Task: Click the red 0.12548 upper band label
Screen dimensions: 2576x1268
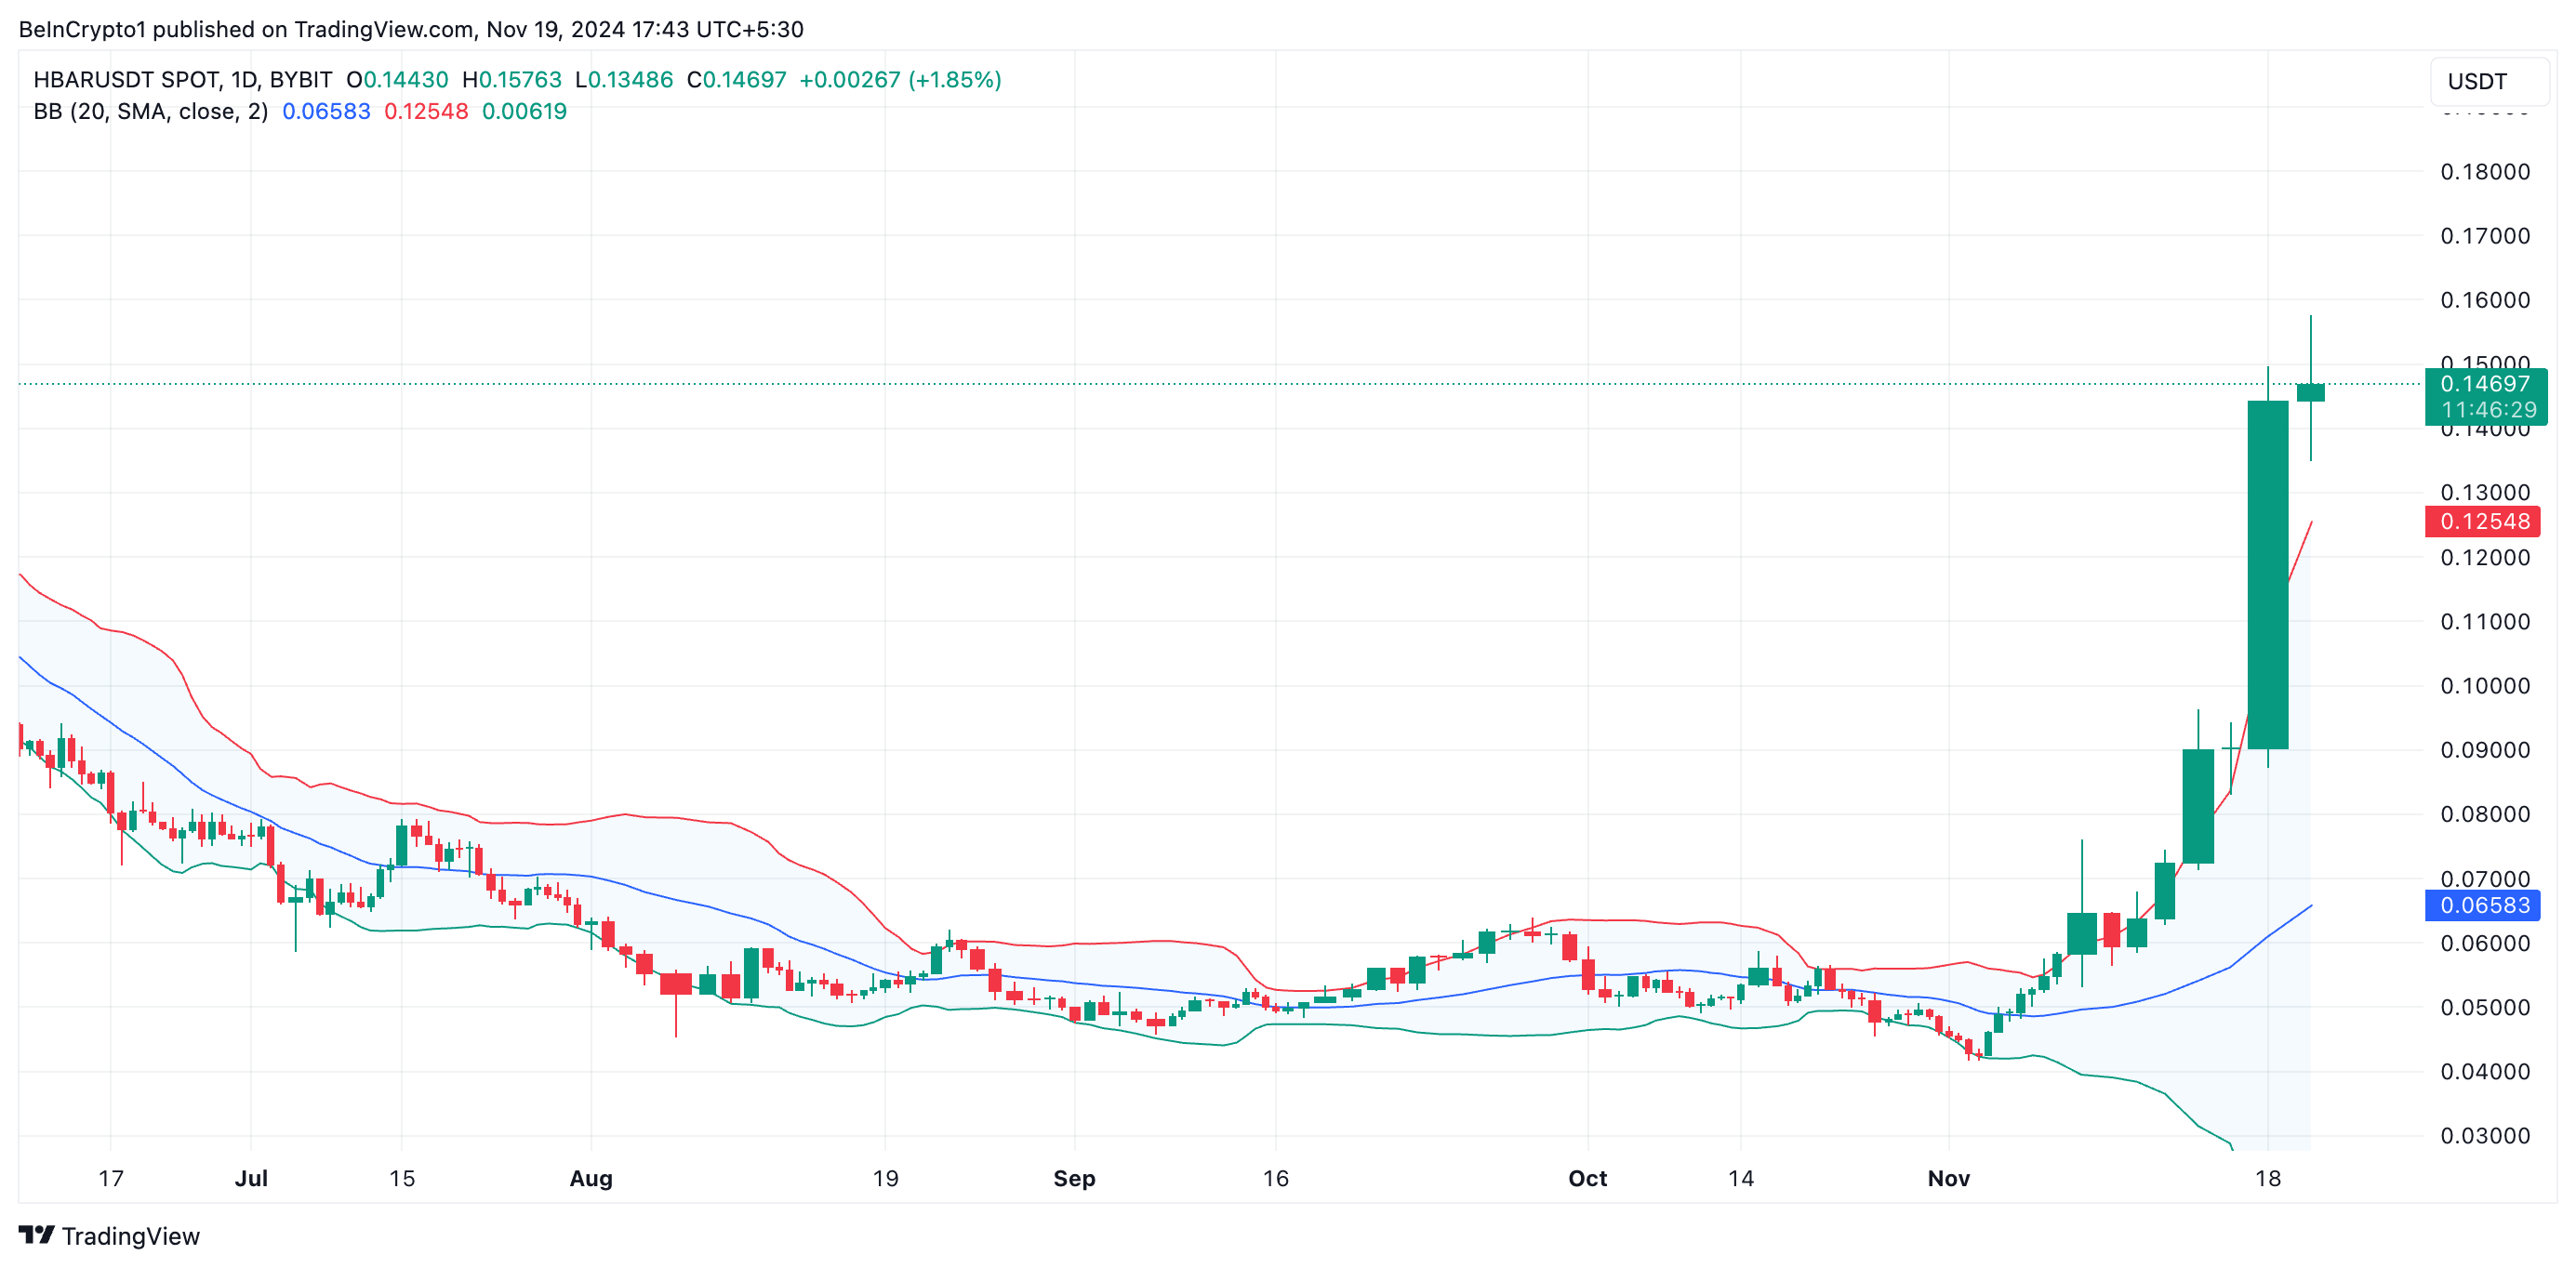Action: pos(2484,521)
